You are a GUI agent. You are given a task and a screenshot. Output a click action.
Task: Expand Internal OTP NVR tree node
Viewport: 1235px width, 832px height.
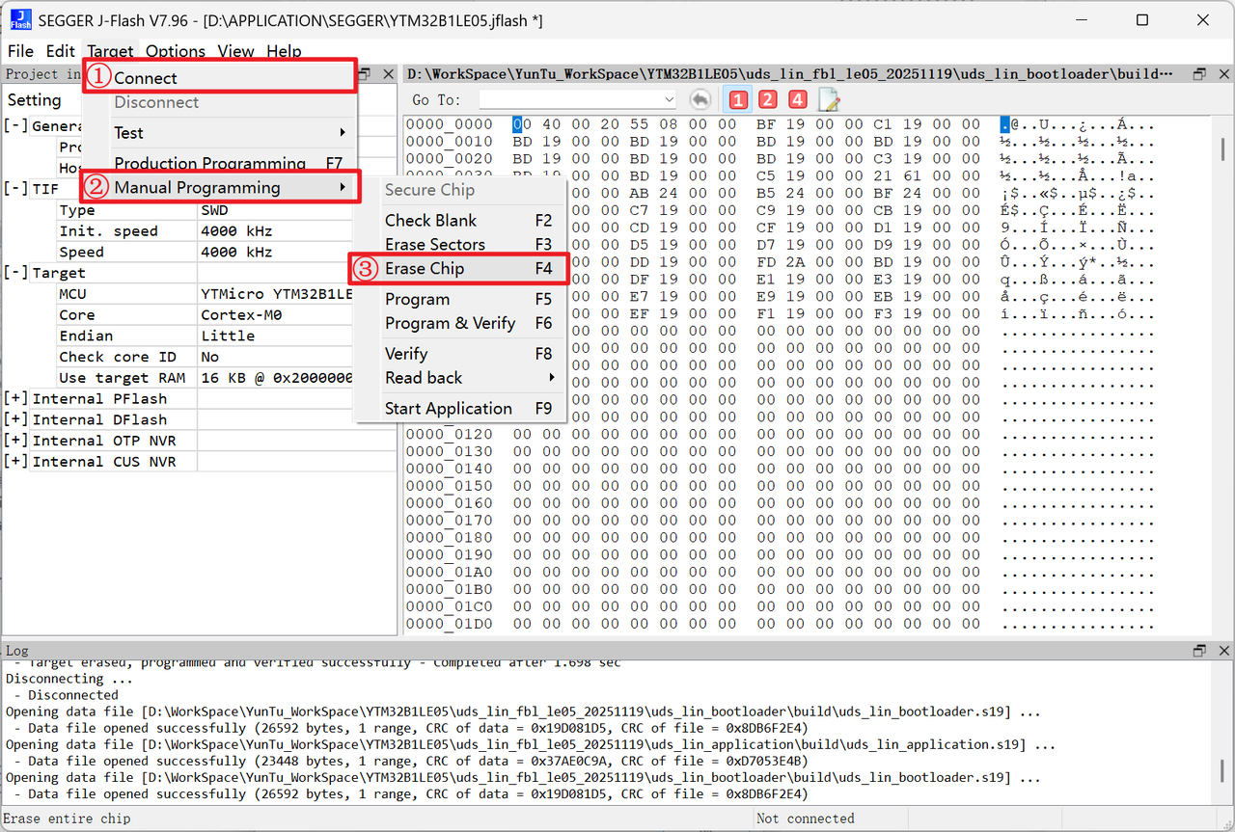coord(16,442)
